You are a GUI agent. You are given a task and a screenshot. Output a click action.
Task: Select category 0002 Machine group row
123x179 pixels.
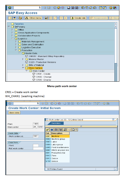click(x=57, y=139)
